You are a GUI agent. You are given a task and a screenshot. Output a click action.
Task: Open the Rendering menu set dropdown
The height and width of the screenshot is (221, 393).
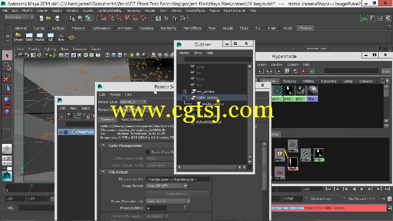point(19,17)
